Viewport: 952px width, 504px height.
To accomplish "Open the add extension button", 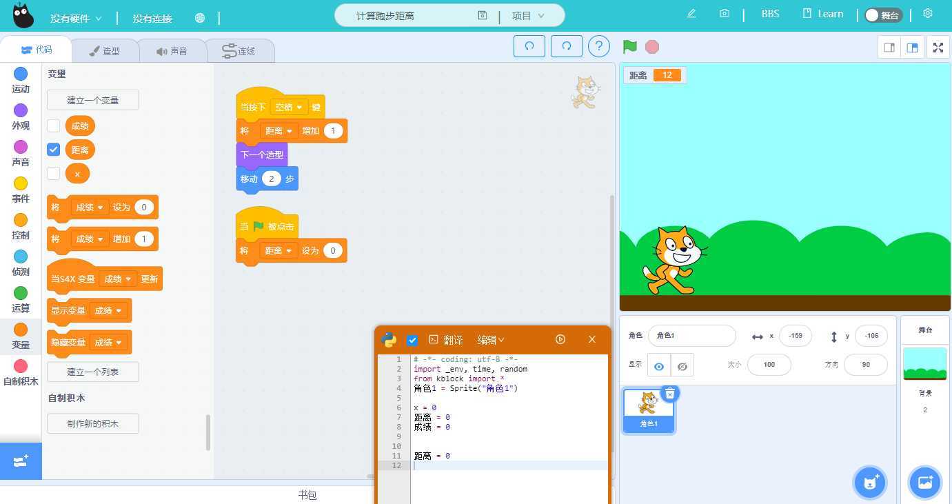I will coord(21,461).
